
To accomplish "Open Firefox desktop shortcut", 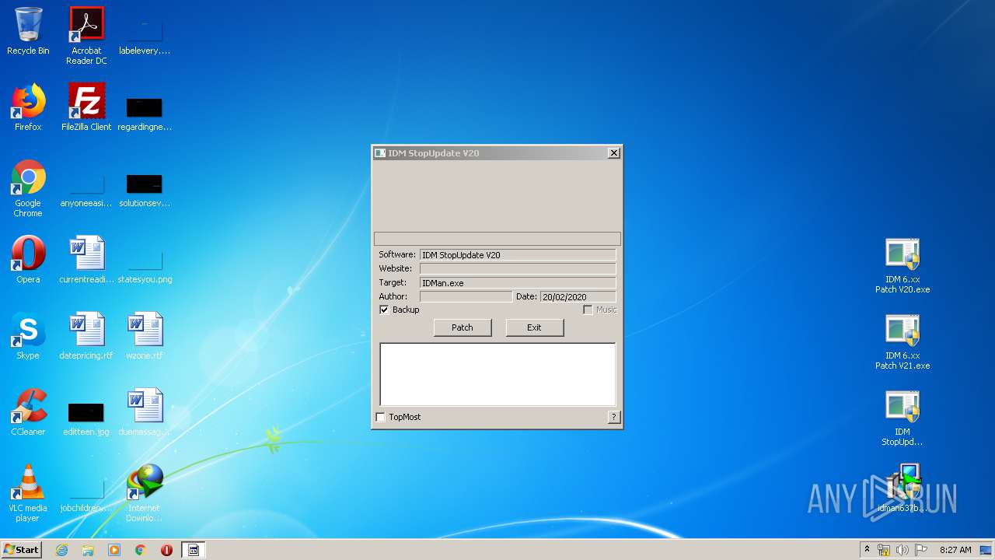I will tap(28, 107).
